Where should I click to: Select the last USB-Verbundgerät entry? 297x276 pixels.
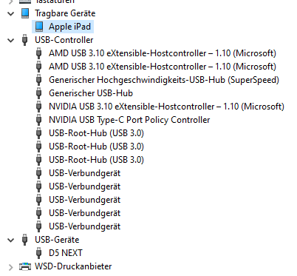(x=85, y=226)
